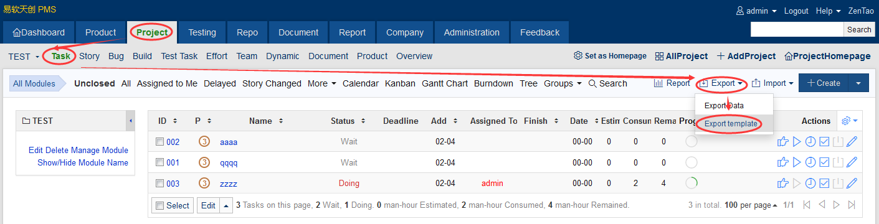The image size is (879, 224).
Task: Click the assign (thumbs-up) icon for task 002
Action: pyautogui.click(x=783, y=142)
